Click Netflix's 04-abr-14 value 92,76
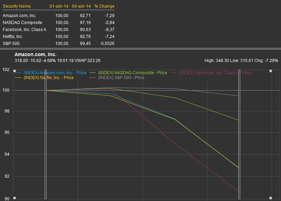This screenshot has height=201, width=281. tap(85, 37)
